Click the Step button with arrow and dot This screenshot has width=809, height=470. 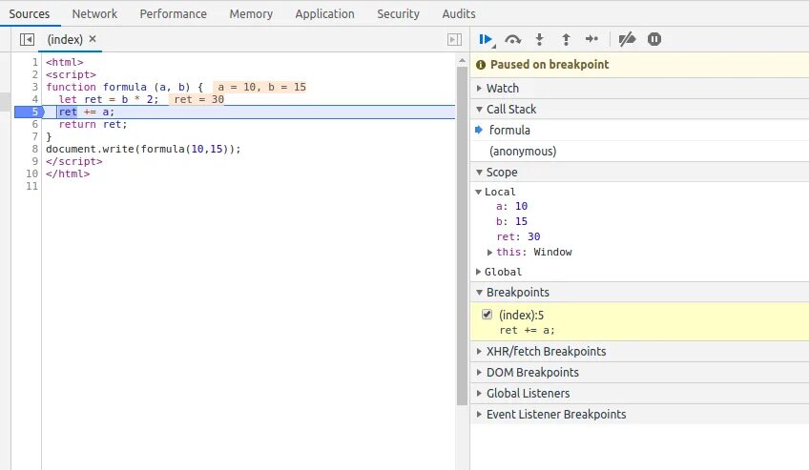pos(591,39)
